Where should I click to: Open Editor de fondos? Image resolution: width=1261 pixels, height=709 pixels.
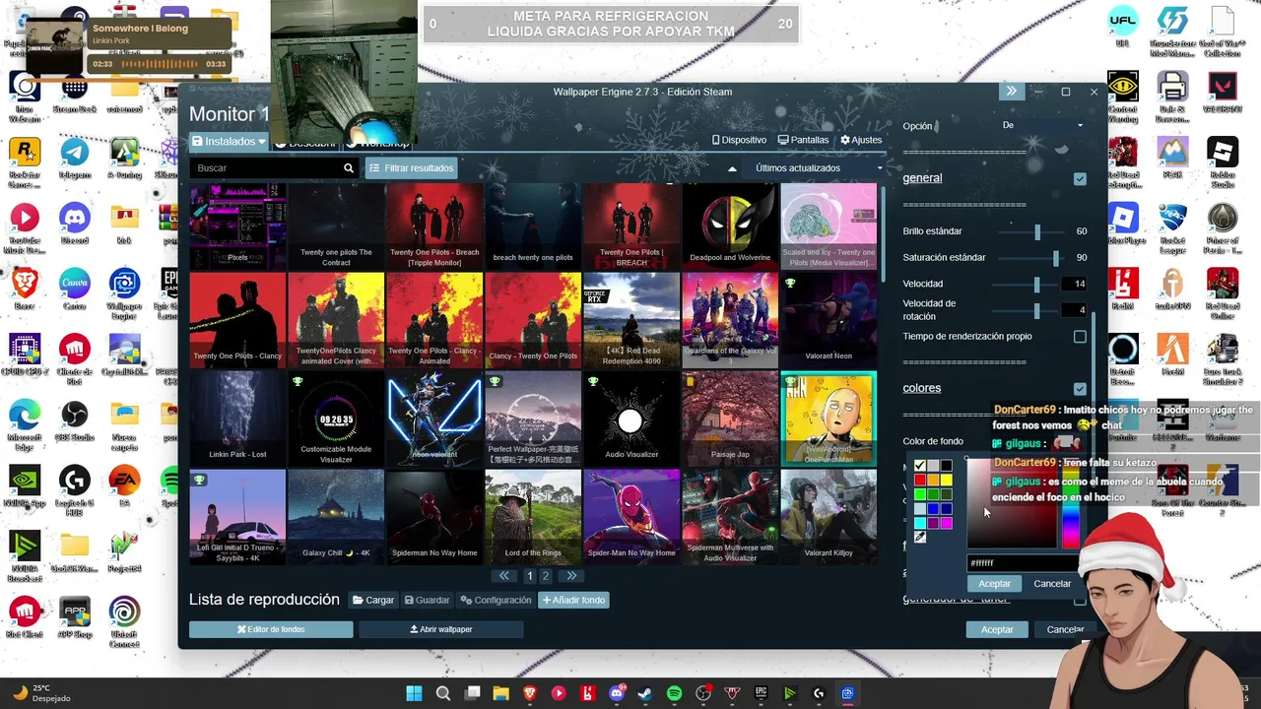coord(271,629)
